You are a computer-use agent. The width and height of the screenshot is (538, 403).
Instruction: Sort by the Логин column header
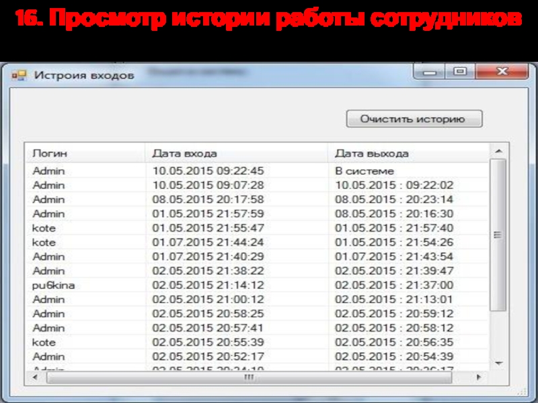coord(84,153)
